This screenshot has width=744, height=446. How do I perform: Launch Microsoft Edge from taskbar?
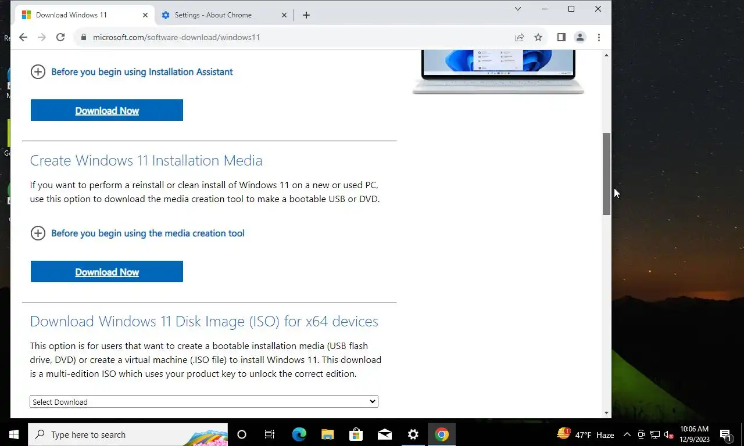coord(299,434)
